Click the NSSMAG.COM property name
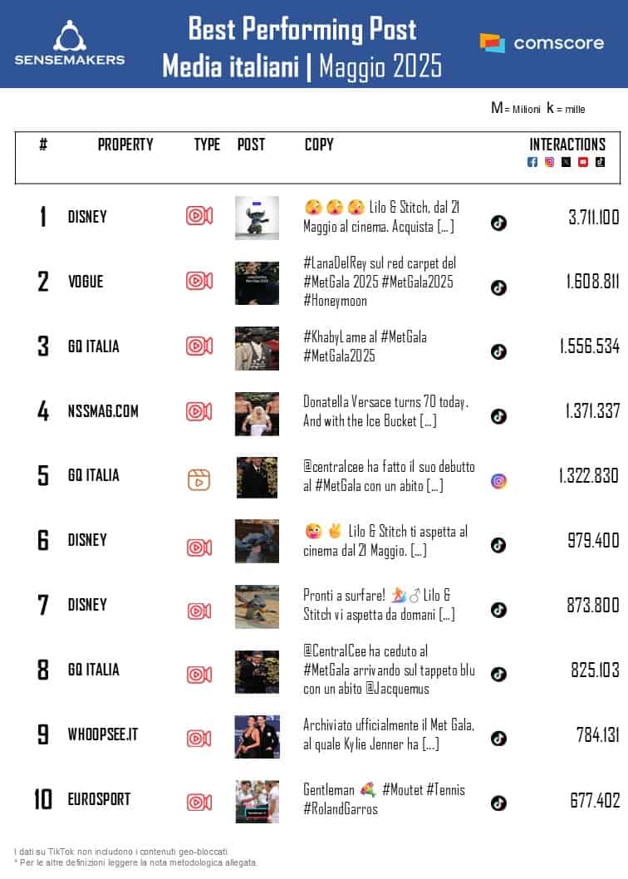This screenshot has width=628, height=879. pos(103,411)
